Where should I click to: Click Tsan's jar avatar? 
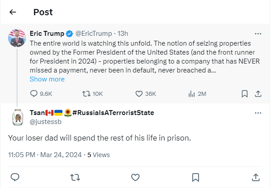click(17, 117)
